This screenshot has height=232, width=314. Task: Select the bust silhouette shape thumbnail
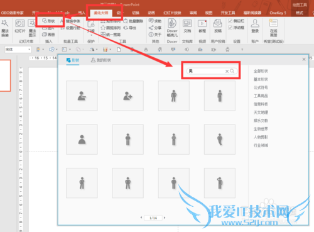(x=82, y=140)
